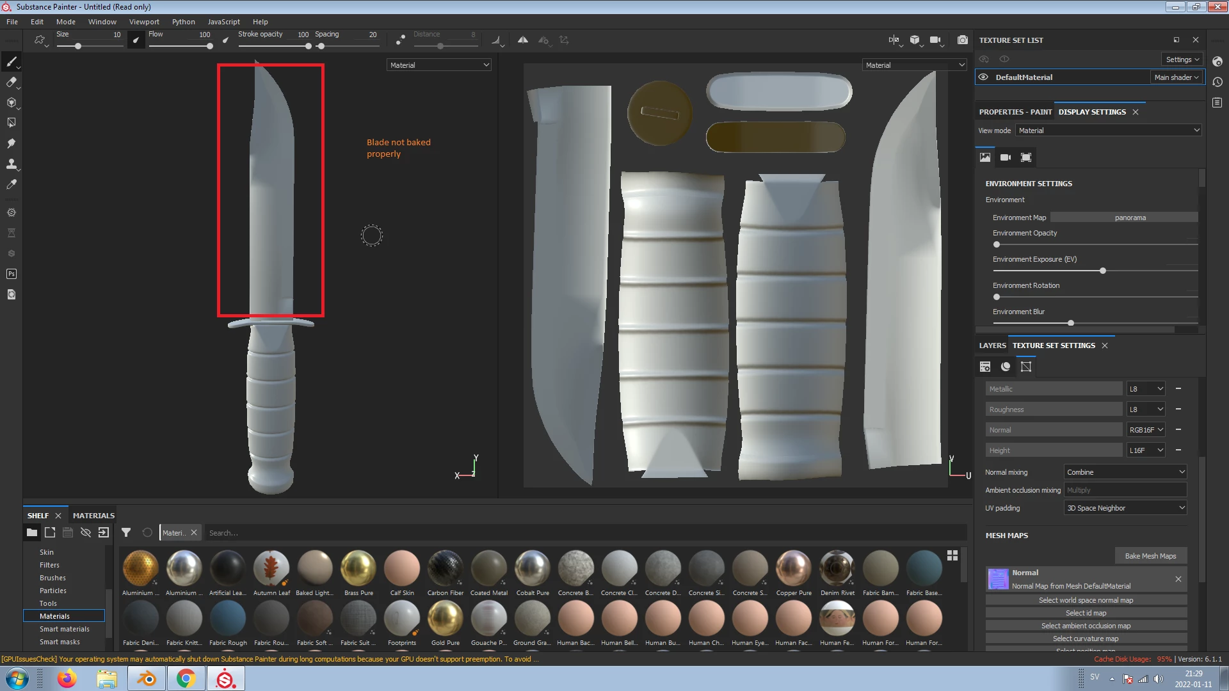Viewport: 1229px width, 691px height.
Task: Select the Polygon Fill tool
Action: coord(11,123)
